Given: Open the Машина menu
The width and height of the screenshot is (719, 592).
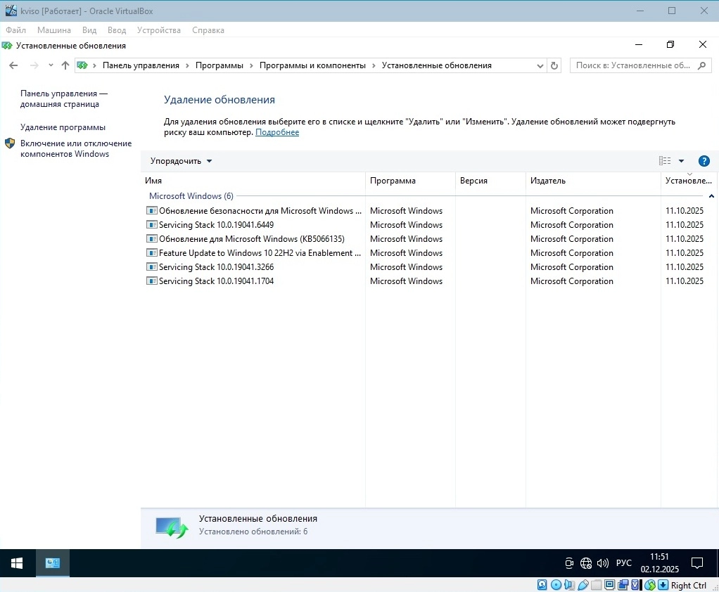Looking at the screenshot, I should click(54, 30).
